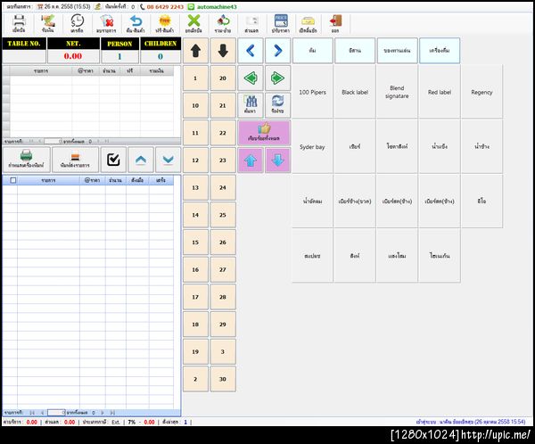Click the PERSON count value 1
Viewport: 535px width, 444px height.
click(119, 56)
